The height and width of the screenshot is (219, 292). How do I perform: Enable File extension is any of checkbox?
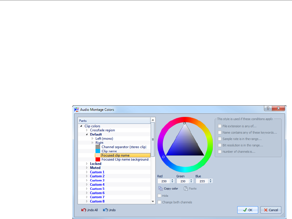[x=220, y=126]
